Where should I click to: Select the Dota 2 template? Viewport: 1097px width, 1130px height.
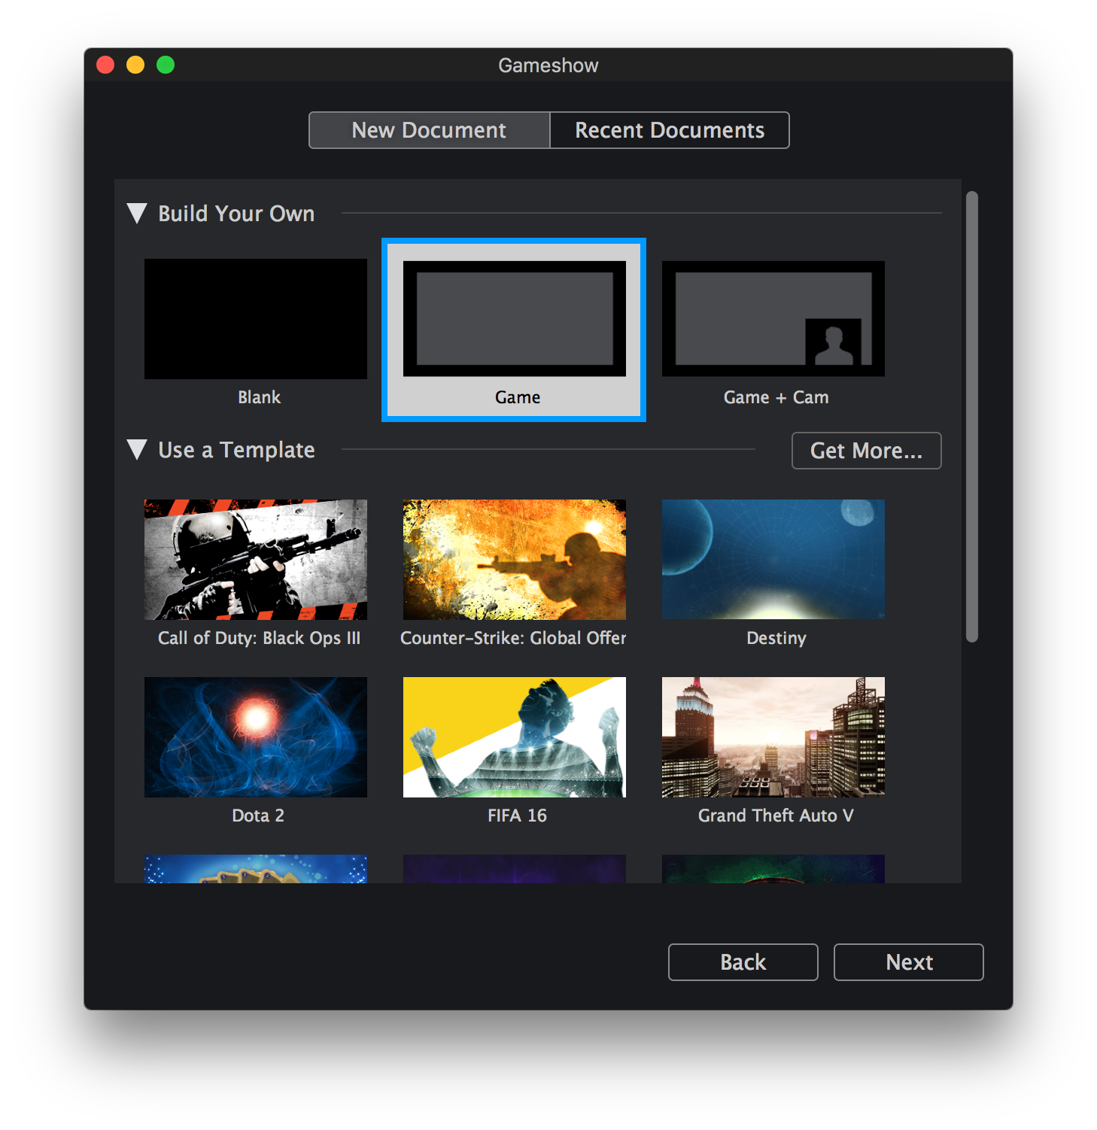pyautogui.click(x=256, y=737)
